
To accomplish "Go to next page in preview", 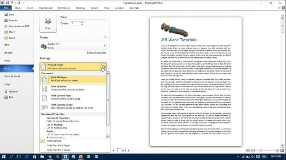I will click(x=129, y=151).
